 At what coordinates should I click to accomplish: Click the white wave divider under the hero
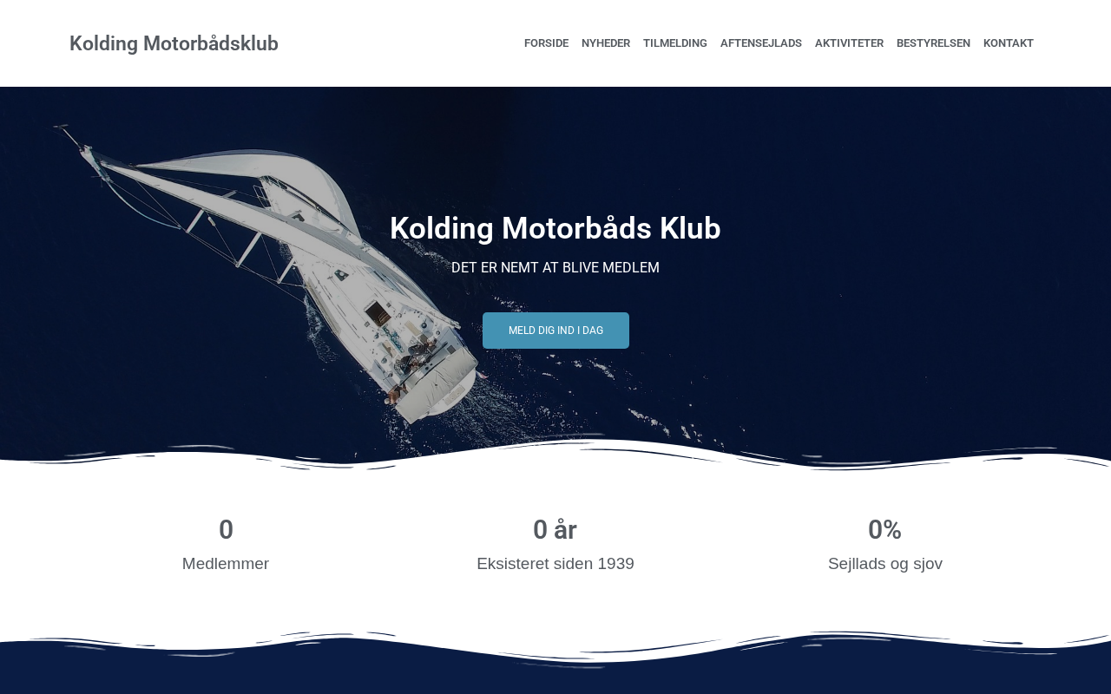555,458
